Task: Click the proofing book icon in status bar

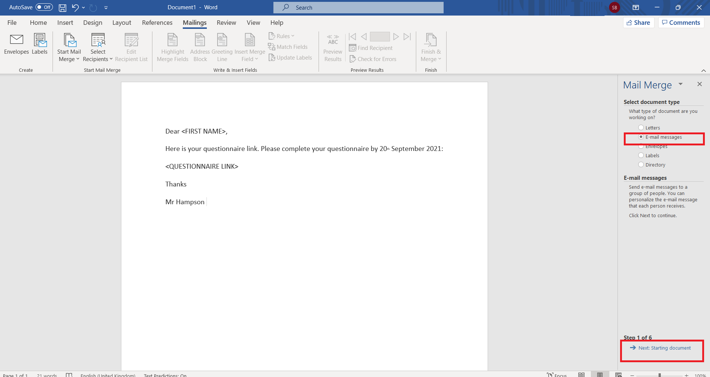Action: [x=69, y=375]
